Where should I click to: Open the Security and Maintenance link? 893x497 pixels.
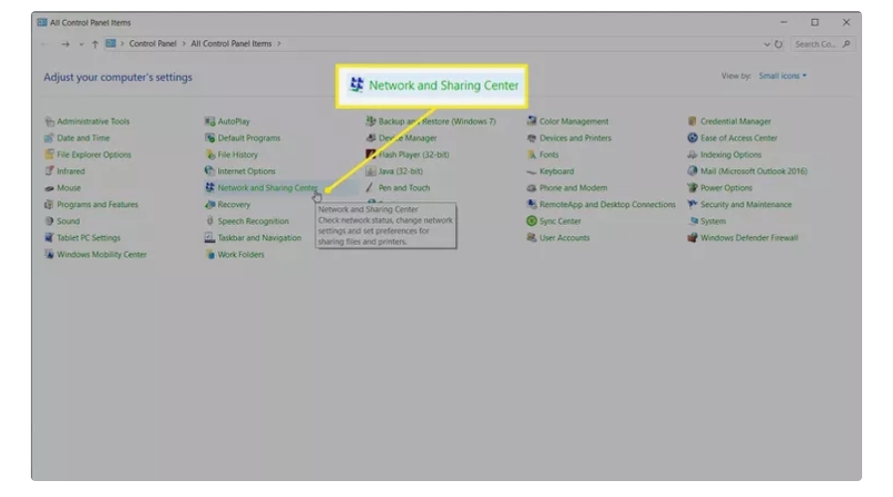(746, 204)
